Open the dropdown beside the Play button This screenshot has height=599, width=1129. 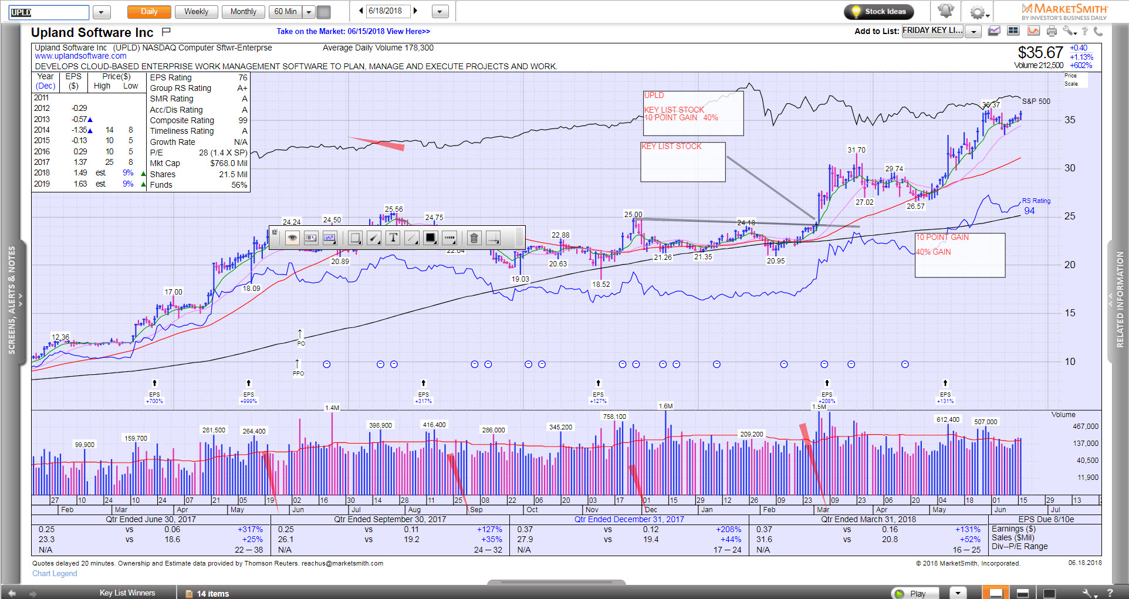pos(958,593)
